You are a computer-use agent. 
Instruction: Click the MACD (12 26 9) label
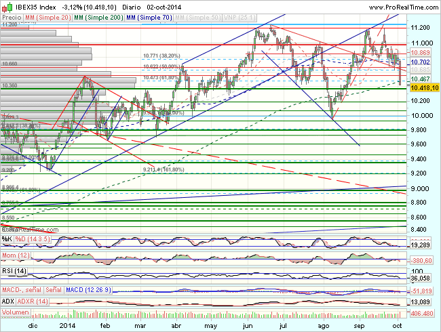click(88, 289)
